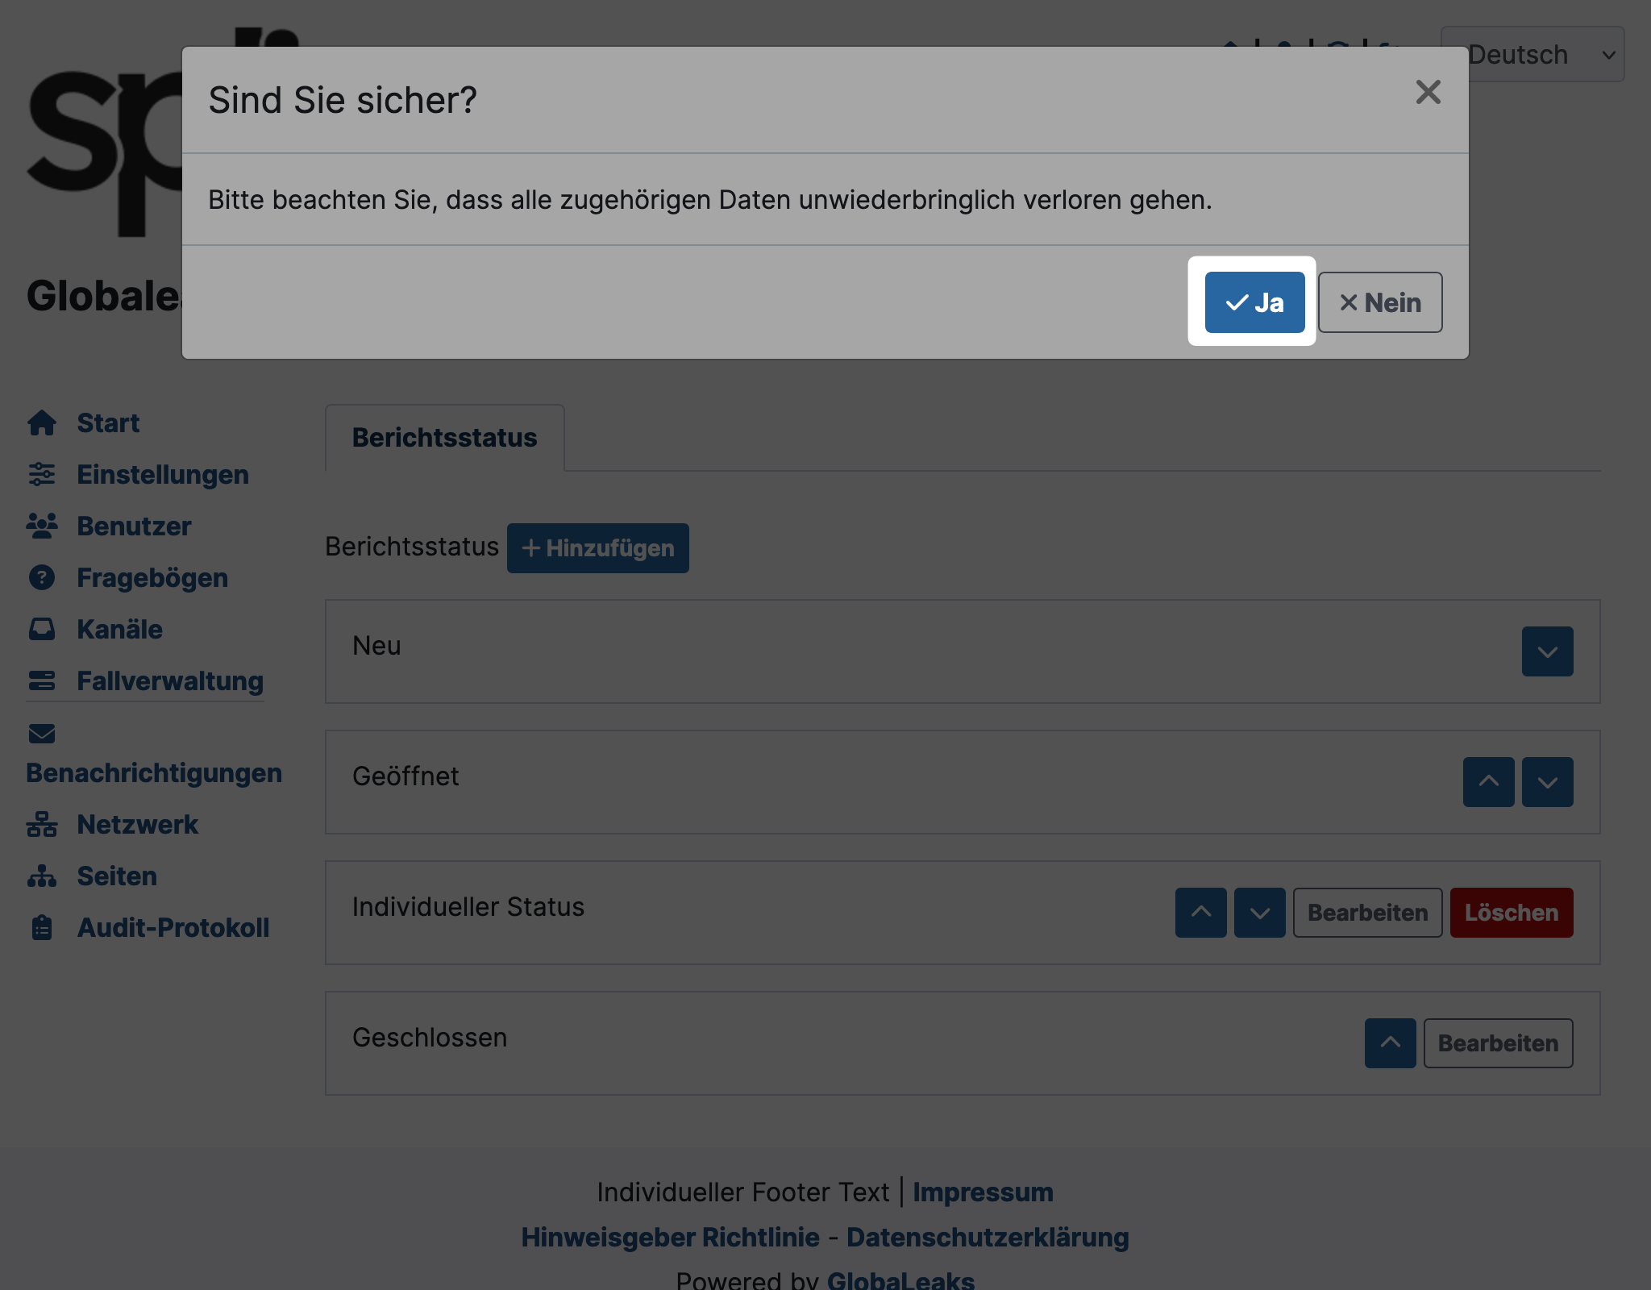The image size is (1651, 1290).
Task: Open Fallverwaltung in the sidebar
Action: point(170,680)
